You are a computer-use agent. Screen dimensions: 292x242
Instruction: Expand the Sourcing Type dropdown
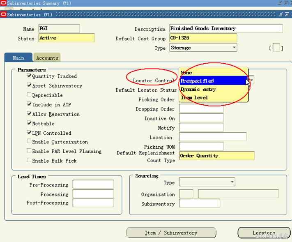[232, 182]
